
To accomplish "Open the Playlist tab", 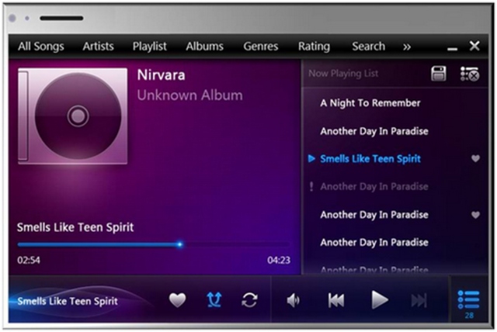I will click(150, 47).
